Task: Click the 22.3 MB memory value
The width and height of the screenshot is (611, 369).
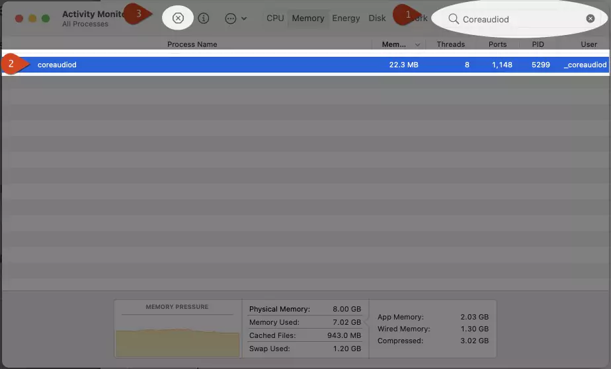Action: click(403, 65)
